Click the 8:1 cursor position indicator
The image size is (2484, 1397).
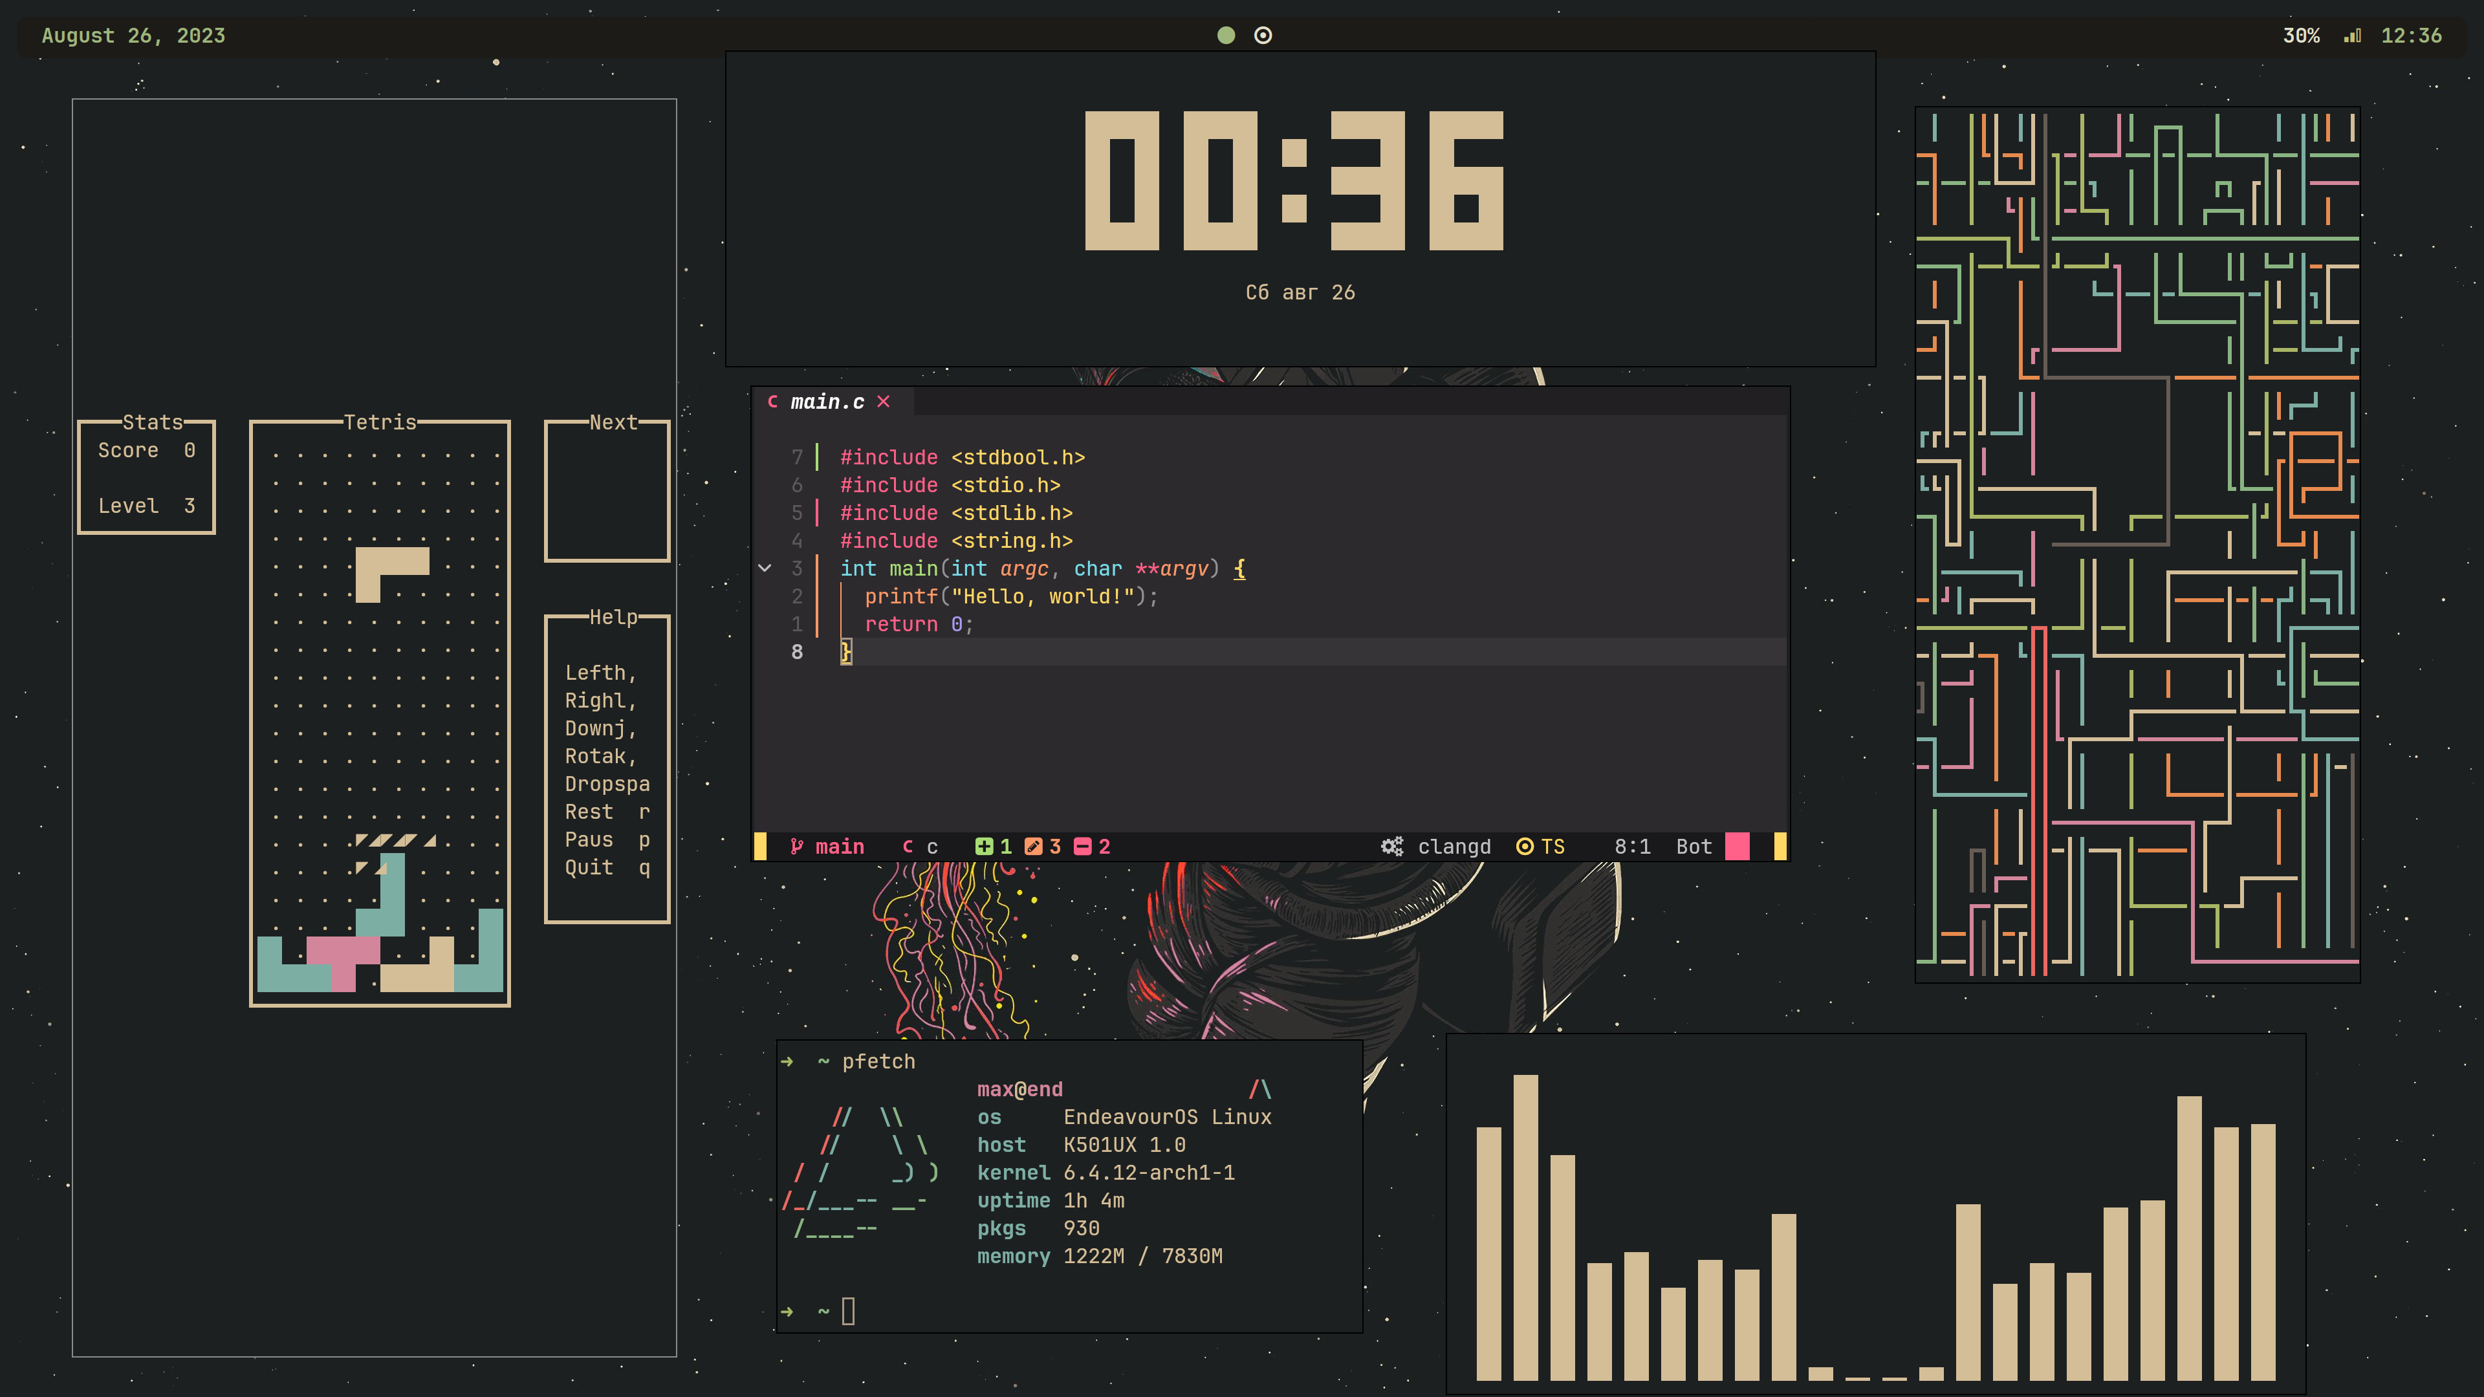[x=1631, y=847]
